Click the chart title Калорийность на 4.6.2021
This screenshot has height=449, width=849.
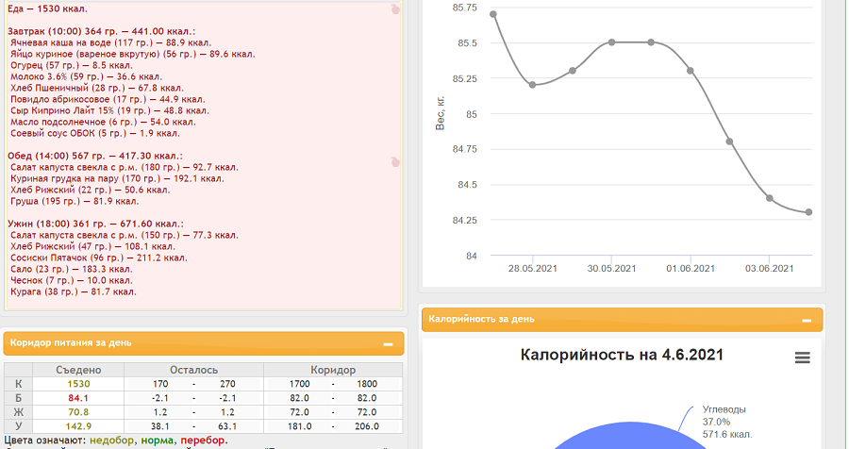tap(622, 355)
